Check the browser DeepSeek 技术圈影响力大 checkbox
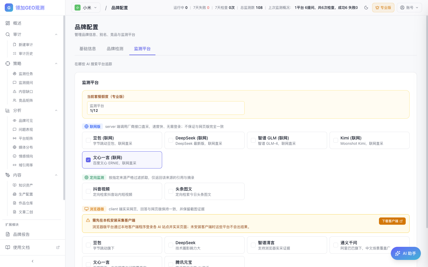The image size is (428, 267). point(171,245)
